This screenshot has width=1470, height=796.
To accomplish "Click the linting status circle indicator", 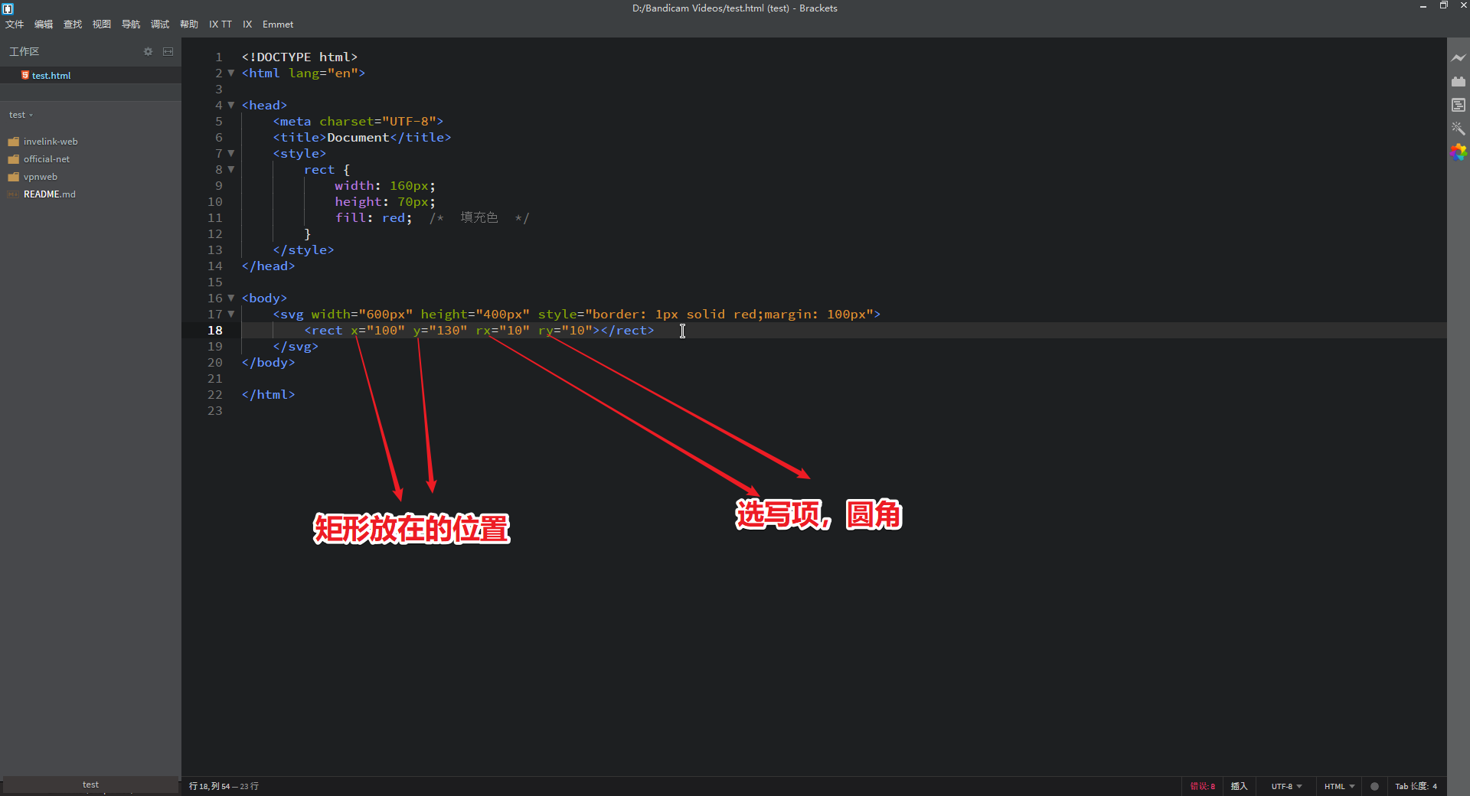I will point(1374,786).
